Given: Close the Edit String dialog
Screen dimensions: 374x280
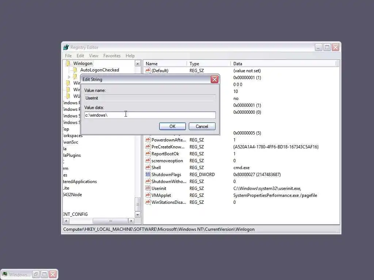Looking at the screenshot, I should pyautogui.click(x=214, y=79).
